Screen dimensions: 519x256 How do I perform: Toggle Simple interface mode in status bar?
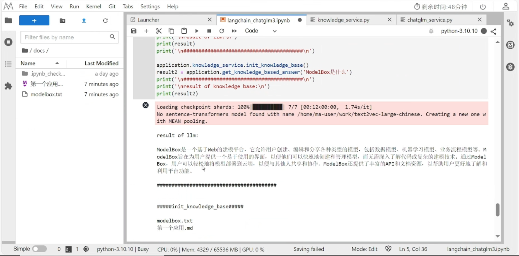tap(39, 249)
